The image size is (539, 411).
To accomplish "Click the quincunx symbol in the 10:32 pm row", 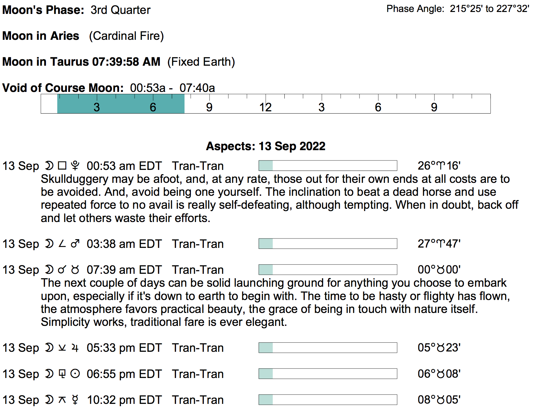I will [62, 400].
